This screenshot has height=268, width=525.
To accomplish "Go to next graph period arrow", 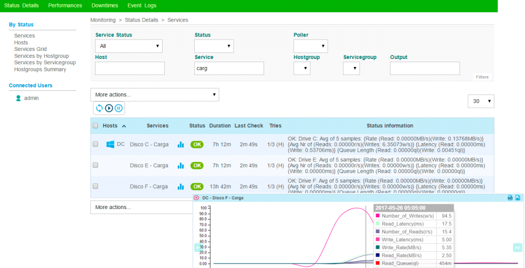I will tap(517, 248).
